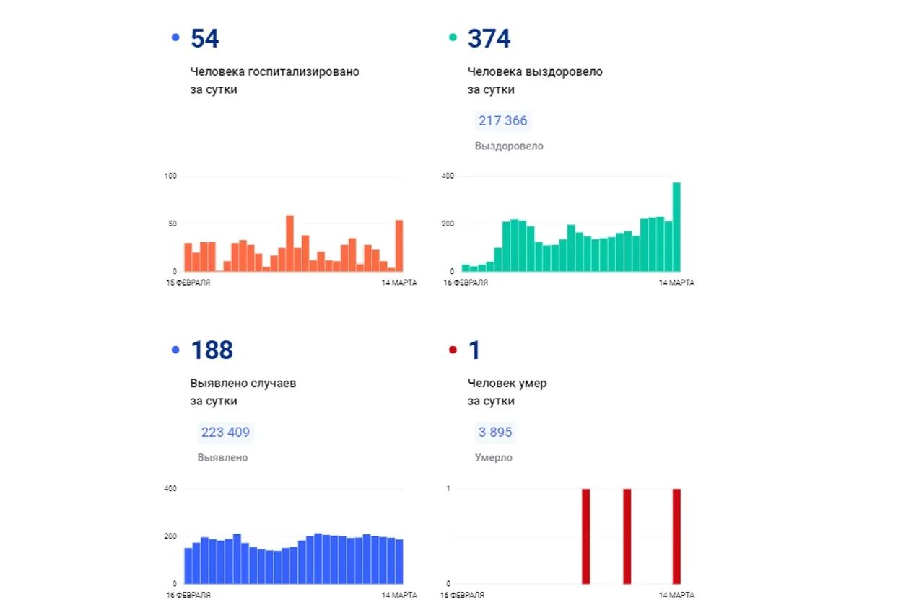Click '14 МАРТА' axis label on teal chart
924x615 pixels.
[x=677, y=283]
